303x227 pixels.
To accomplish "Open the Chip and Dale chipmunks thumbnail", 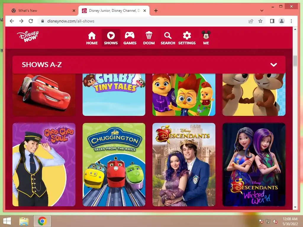I will click(254, 95).
